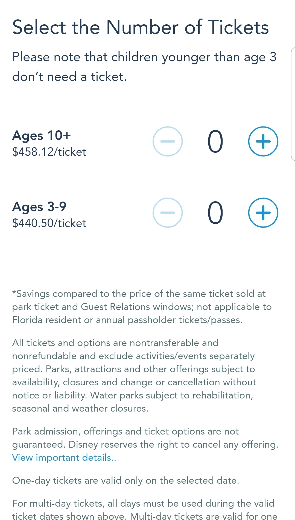The width and height of the screenshot is (295, 520).
Task: Tap the All tickets and options are nontransferable text
Action: click(x=115, y=343)
